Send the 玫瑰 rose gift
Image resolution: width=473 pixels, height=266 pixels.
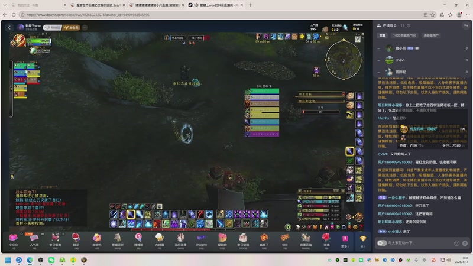(326, 241)
